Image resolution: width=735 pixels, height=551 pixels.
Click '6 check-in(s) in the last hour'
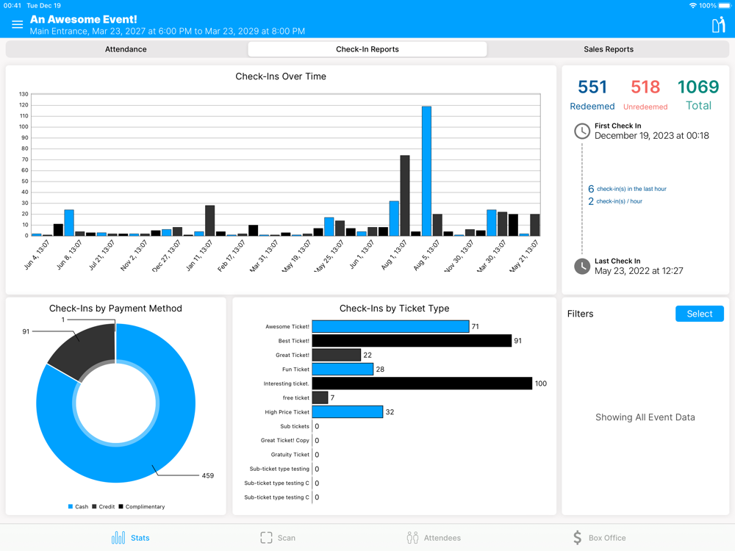pyautogui.click(x=627, y=189)
